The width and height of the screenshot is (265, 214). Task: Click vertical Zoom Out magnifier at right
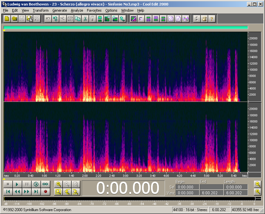coord(258,184)
